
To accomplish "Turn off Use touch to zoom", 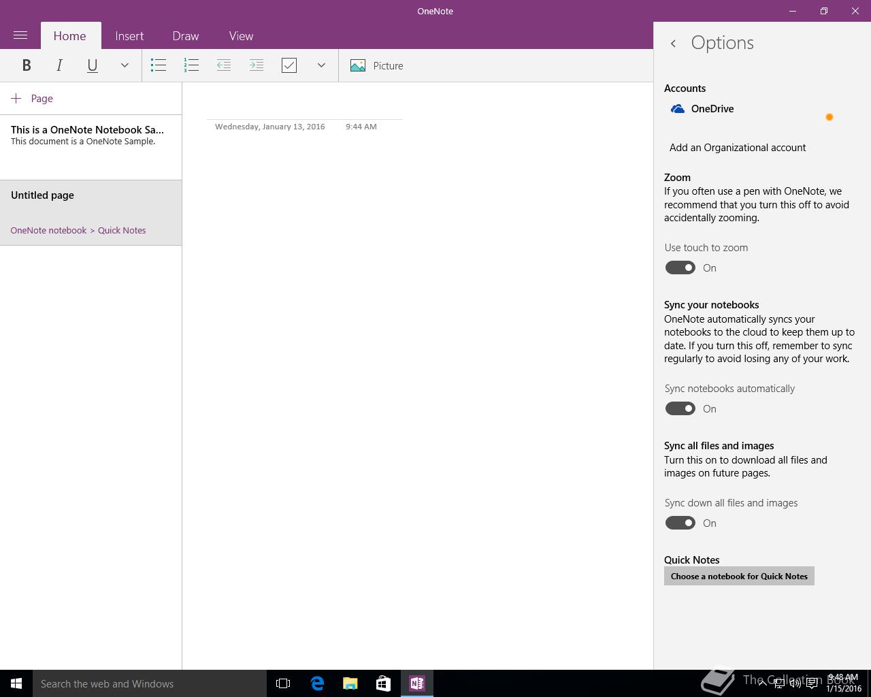I will (680, 268).
